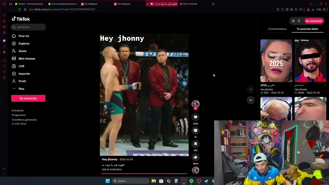Viewport: 329px width, 185px height.
Task: Open the Opera easy setup menu
Action: 324,10
